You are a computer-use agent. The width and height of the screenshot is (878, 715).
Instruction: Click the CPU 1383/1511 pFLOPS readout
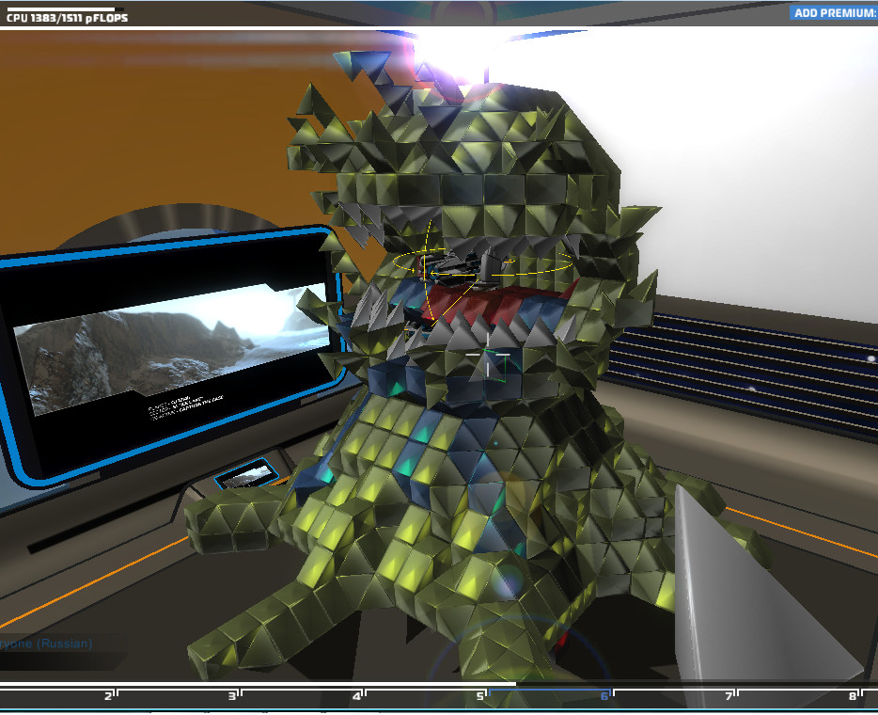coord(67,18)
